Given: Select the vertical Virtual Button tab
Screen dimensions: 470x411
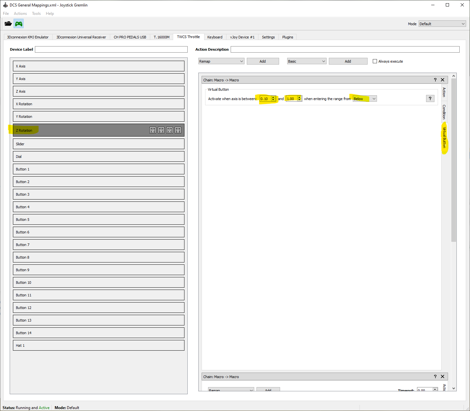Looking at the screenshot, I should 444,138.
